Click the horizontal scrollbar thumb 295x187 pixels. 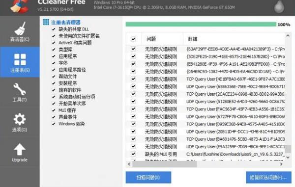tap(165, 164)
